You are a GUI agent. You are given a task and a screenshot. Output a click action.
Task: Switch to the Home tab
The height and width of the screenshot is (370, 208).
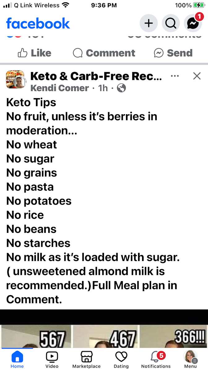[x=17, y=359]
